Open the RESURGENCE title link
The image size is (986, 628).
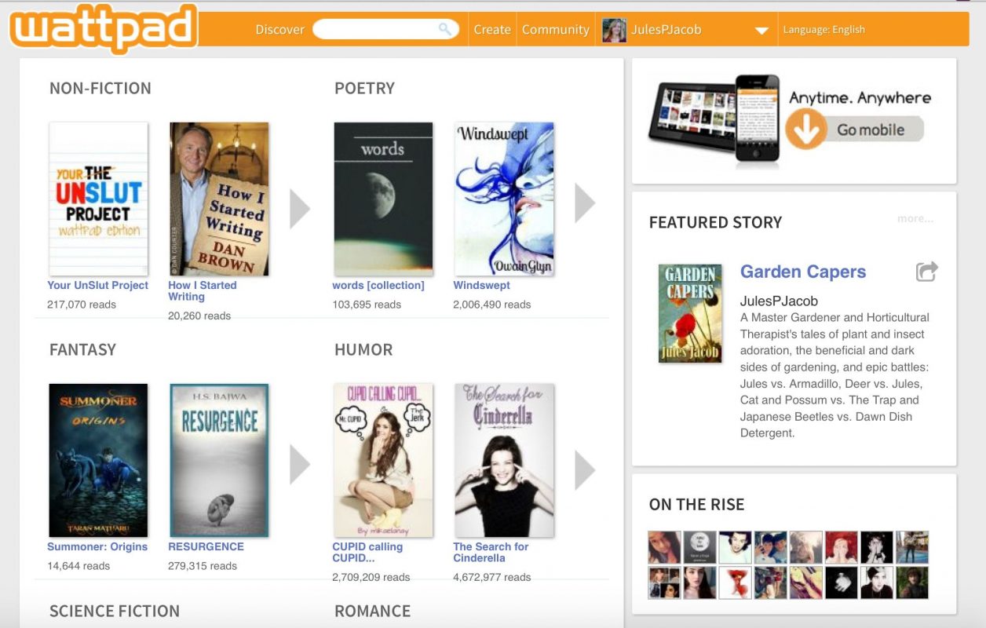point(206,546)
